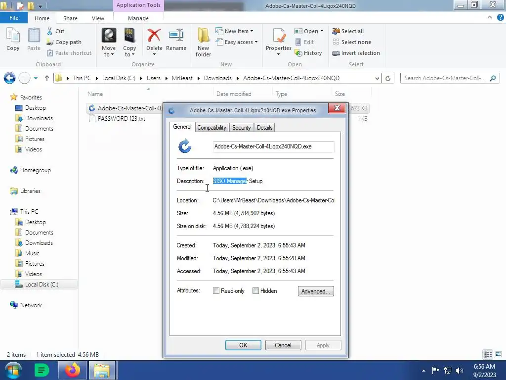Click Copy path in ribbon
Screen dimensions: 506x380
[64, 42]
